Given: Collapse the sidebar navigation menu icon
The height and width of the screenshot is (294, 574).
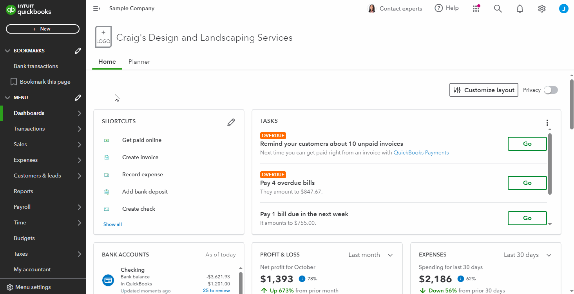Looking at the screenshot, I should coord(97,9).
